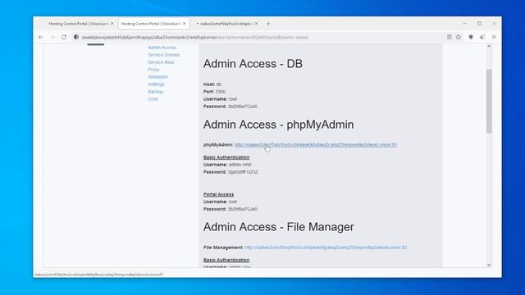Open Service Domain in the sidebar

tap(164, 55)
